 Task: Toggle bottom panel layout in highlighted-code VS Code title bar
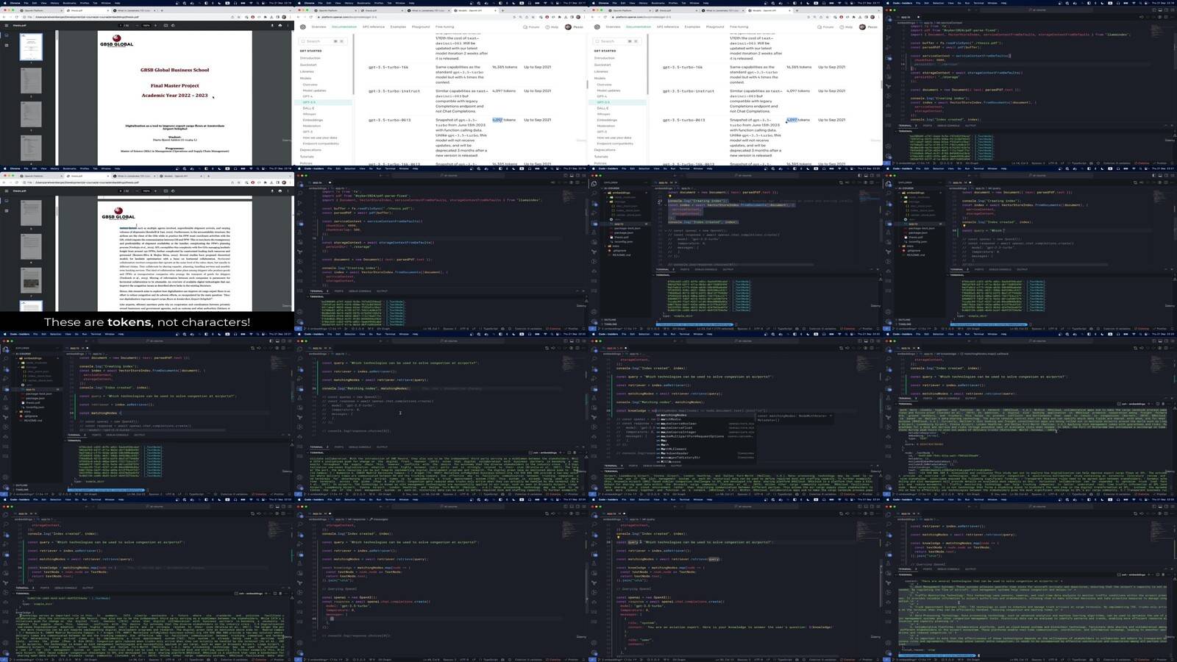pos(864,176)
